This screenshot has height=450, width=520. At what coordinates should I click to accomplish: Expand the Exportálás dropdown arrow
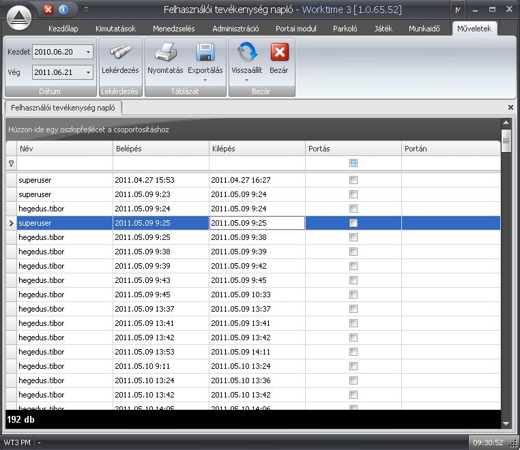(205, 80)
